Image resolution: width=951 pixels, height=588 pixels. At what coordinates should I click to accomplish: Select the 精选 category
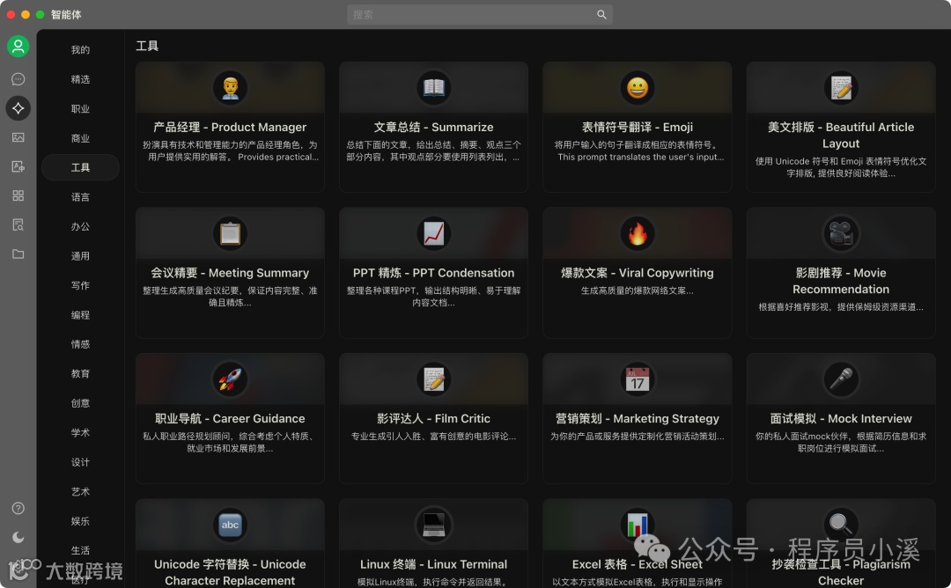[80, 79]
